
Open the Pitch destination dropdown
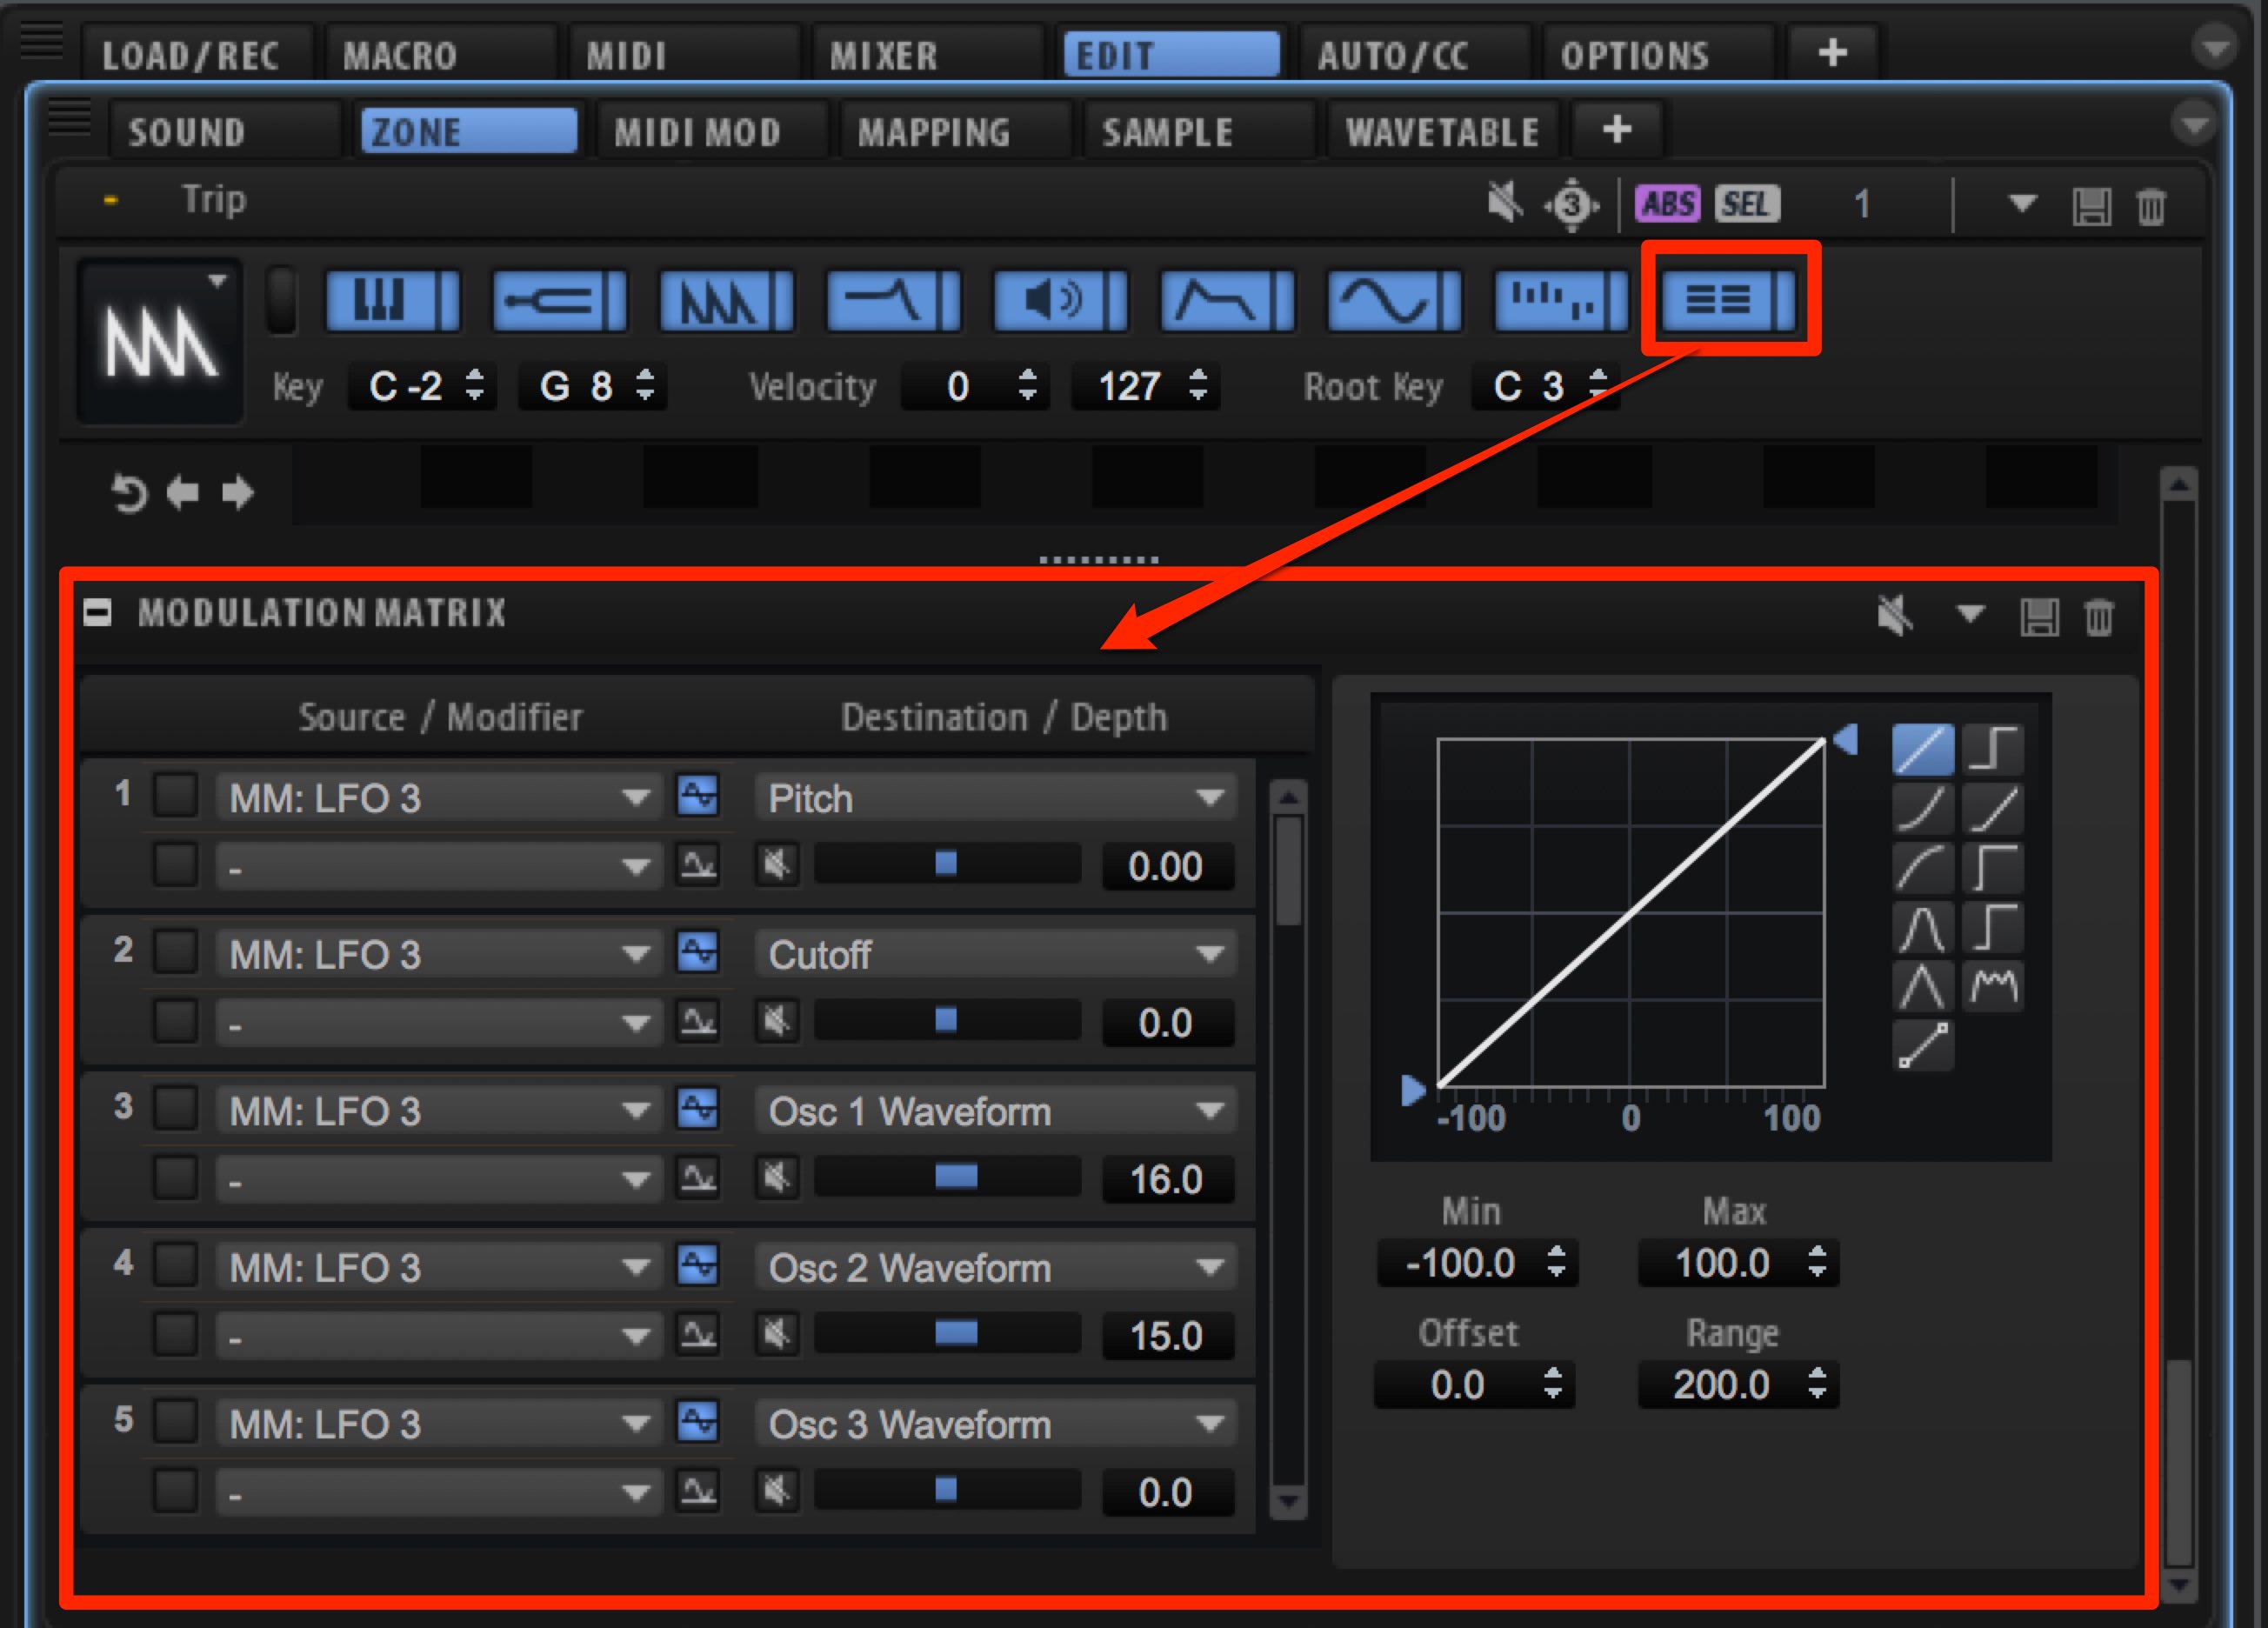[996, 798]
